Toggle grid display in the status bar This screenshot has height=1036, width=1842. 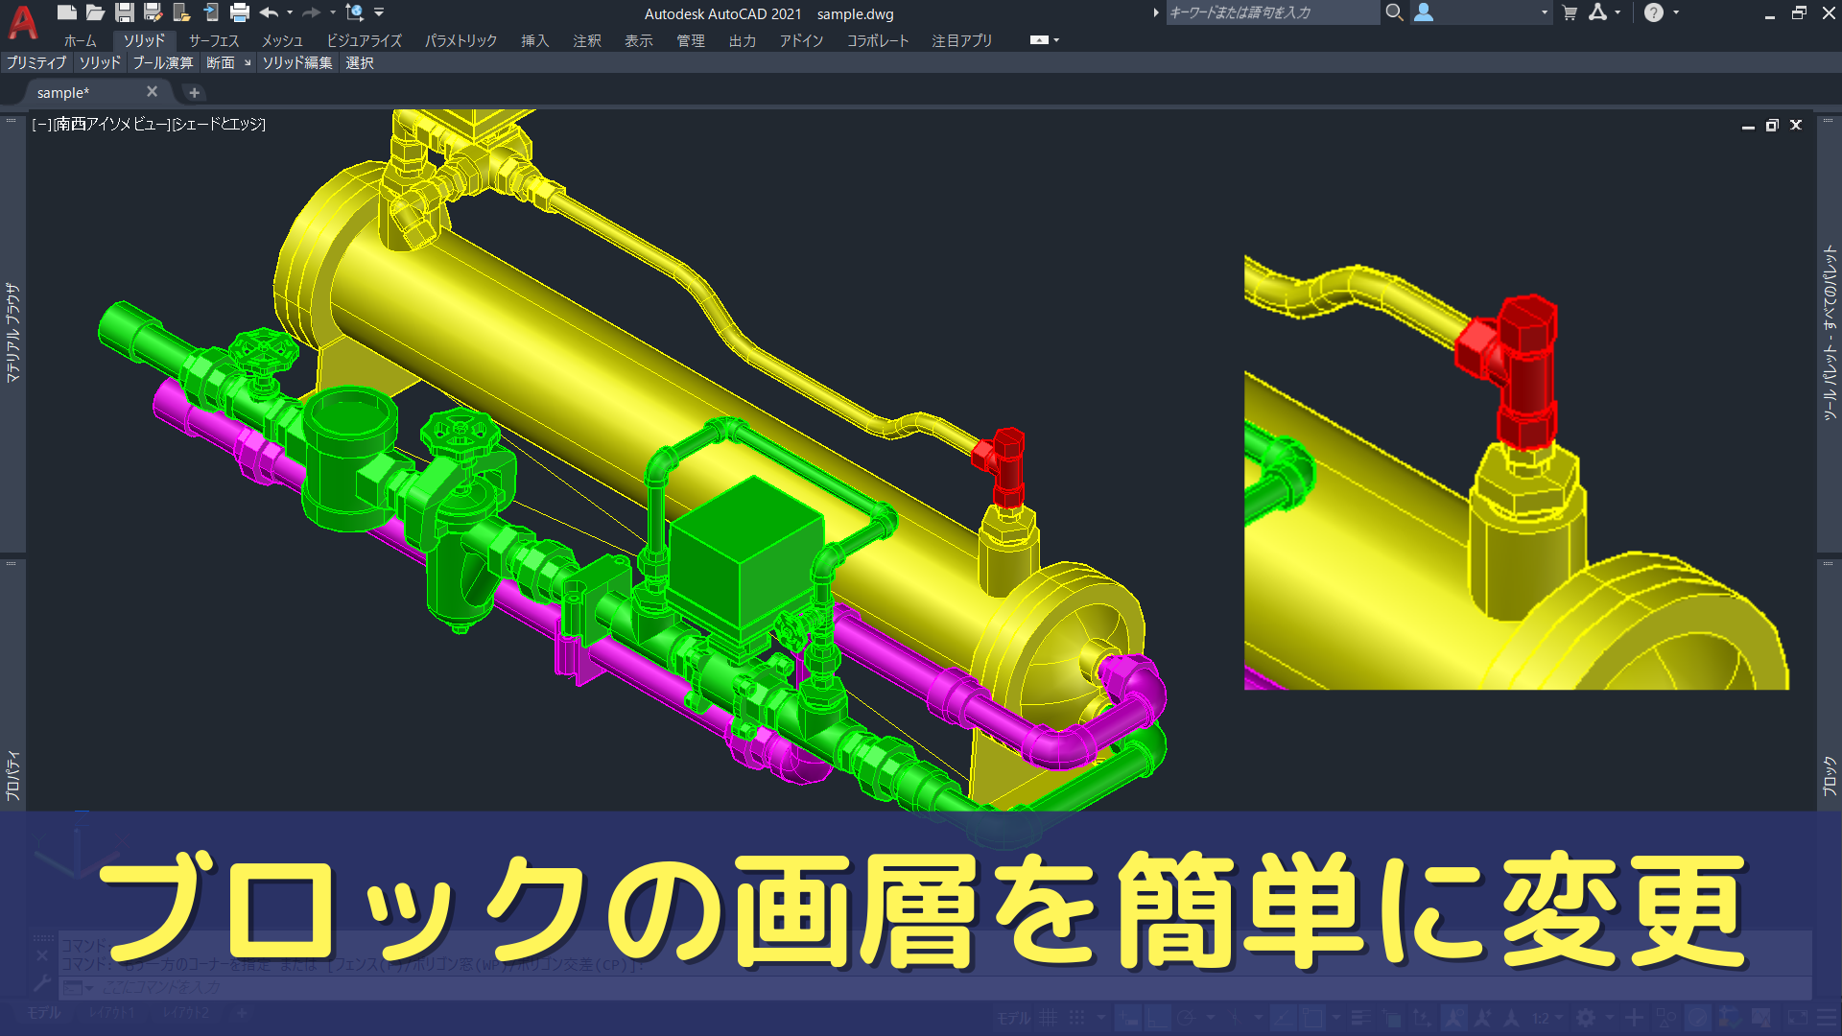tap(1049, 1018)
